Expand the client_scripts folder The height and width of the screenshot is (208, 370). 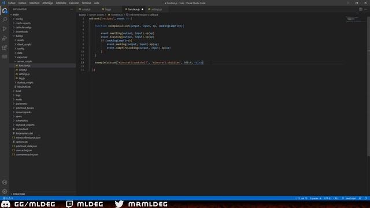[24, 44]
